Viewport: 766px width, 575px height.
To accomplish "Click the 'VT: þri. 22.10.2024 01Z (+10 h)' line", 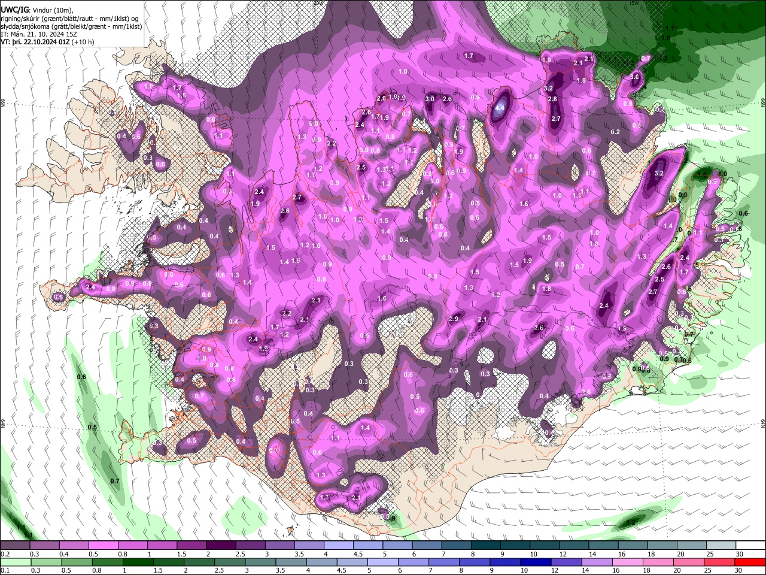I will point(47,41).
